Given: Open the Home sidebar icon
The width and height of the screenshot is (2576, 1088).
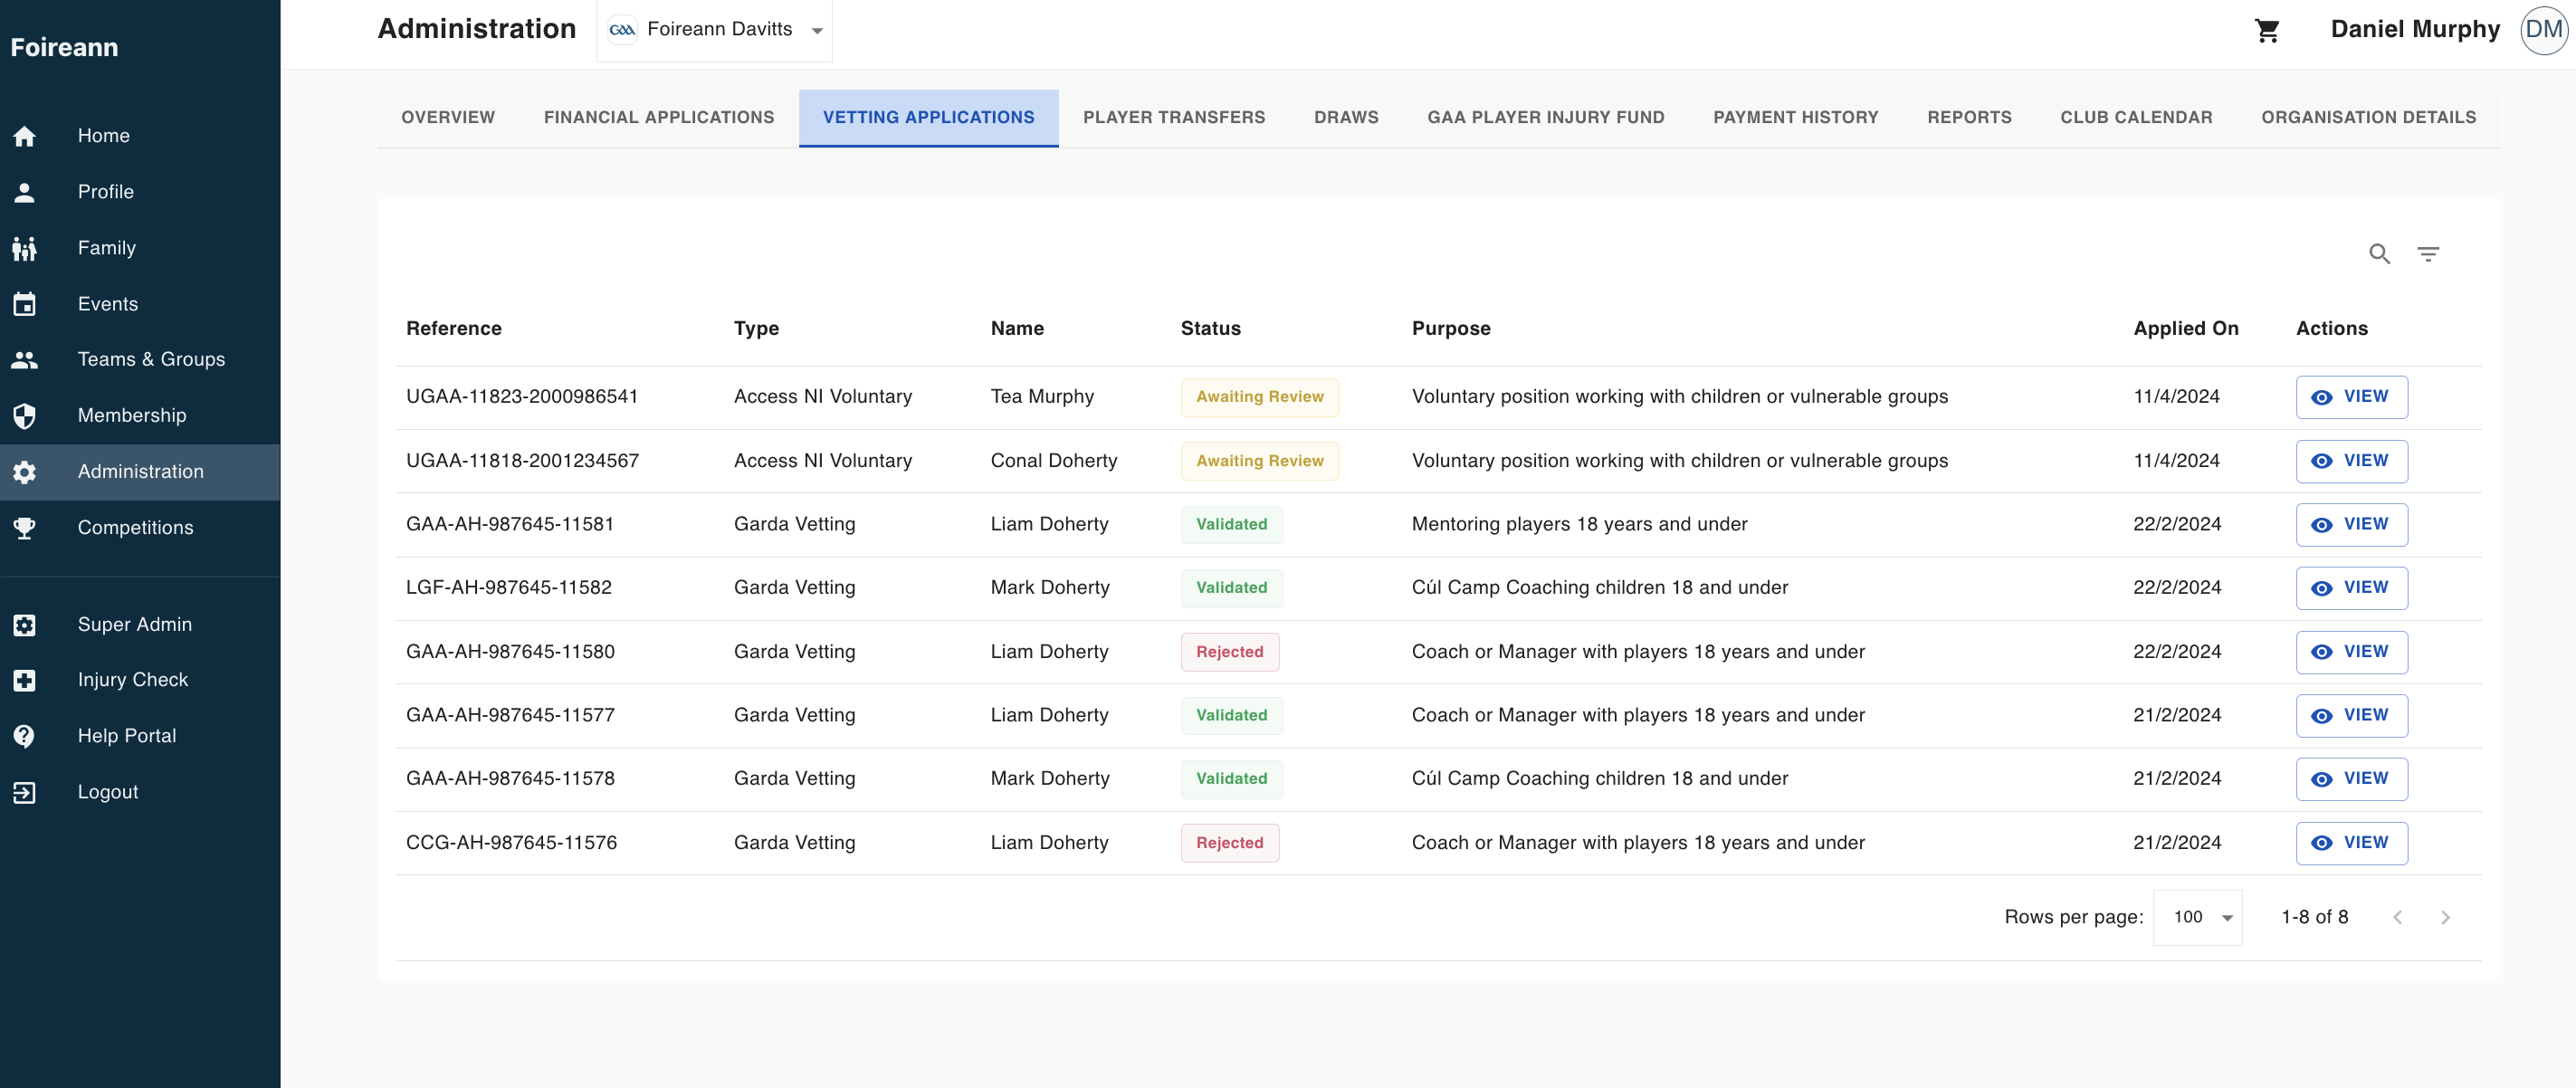Looking at the screenshot, I should click(x=25, y=136).
